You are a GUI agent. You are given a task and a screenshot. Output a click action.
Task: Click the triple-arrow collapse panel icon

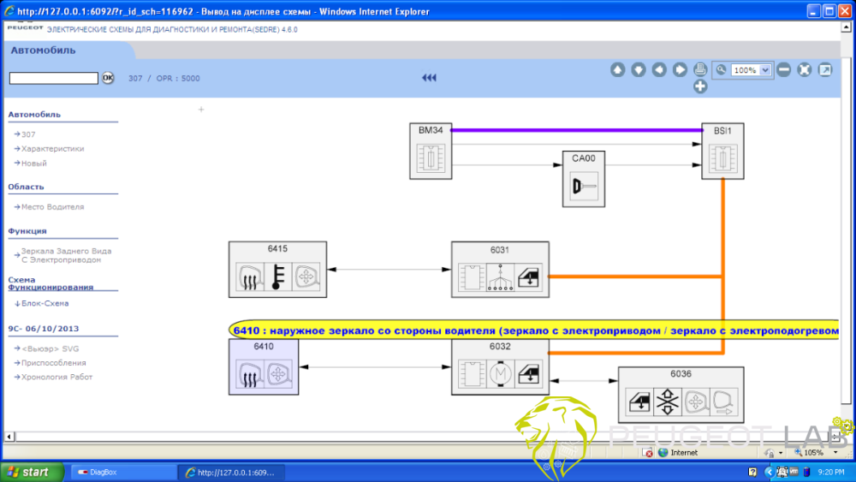pyautogui.click(x=430, y=78)
